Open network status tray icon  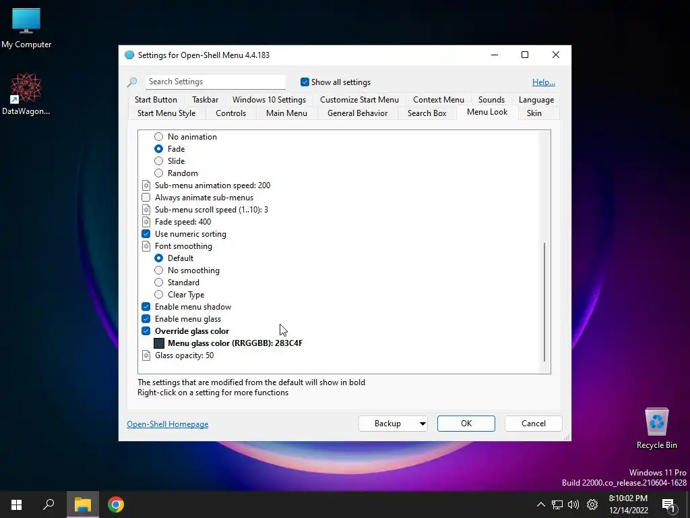pos(557,505)
